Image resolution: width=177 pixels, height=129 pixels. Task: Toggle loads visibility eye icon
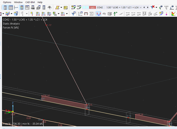click(172, 7)
